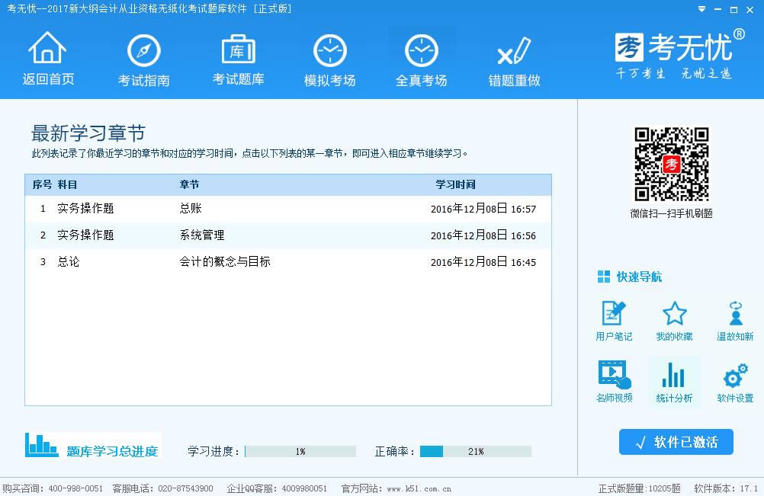Select the 总账 chapter row
Viewport: 764px width, 496px height.
pos(287,209)
